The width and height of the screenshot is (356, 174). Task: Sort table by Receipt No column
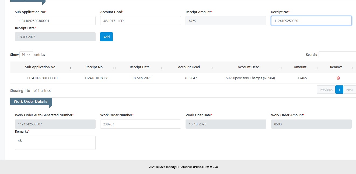tap(94, 67)
